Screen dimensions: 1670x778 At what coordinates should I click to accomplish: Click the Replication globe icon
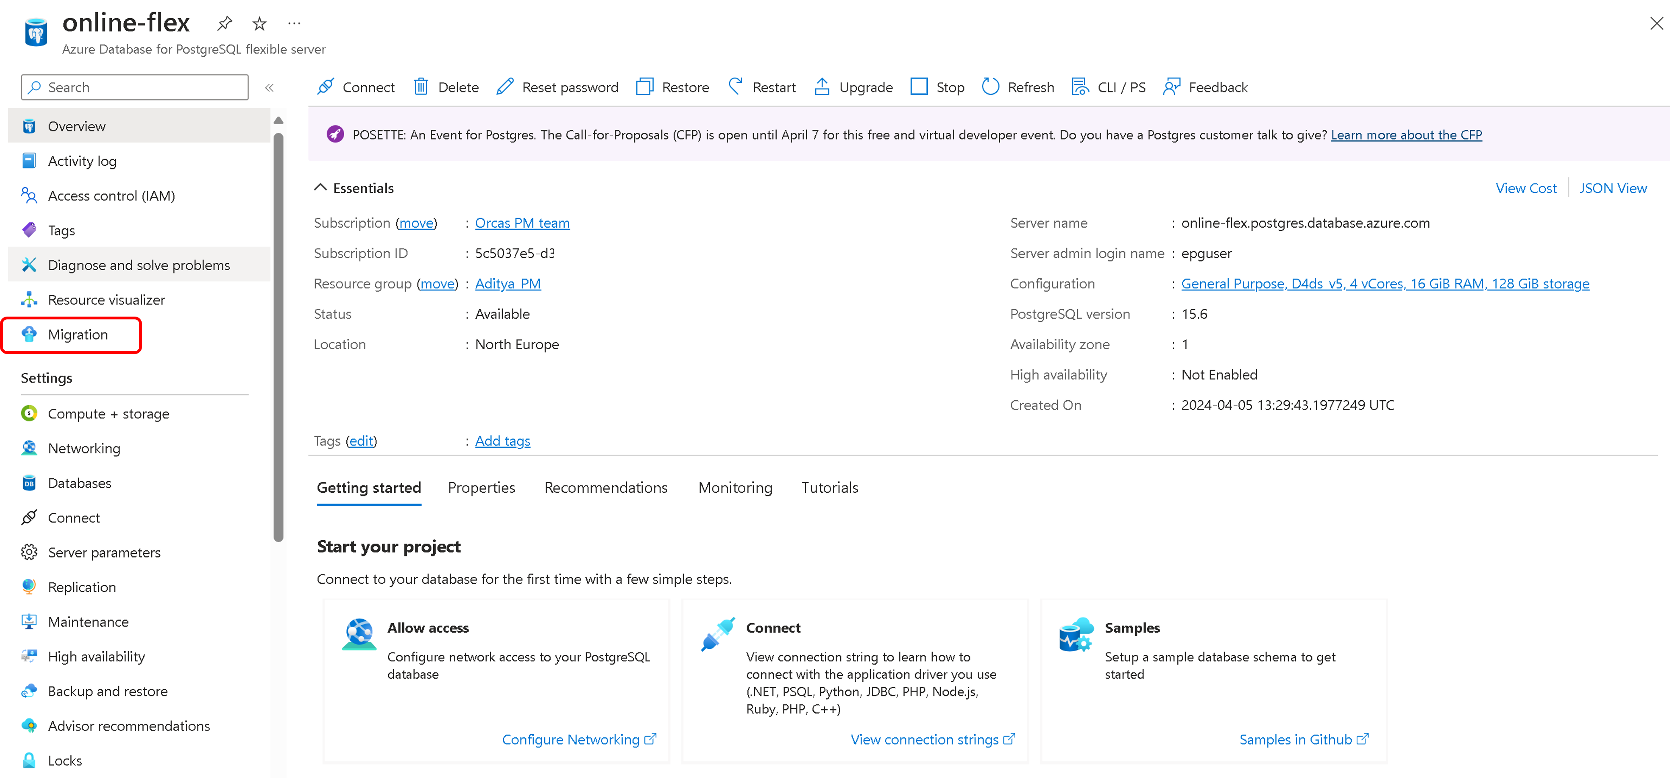coord(29,587)
